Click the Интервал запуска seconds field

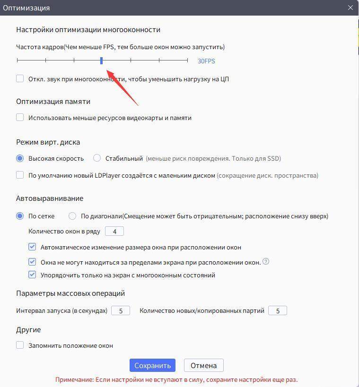coord(121,310)
